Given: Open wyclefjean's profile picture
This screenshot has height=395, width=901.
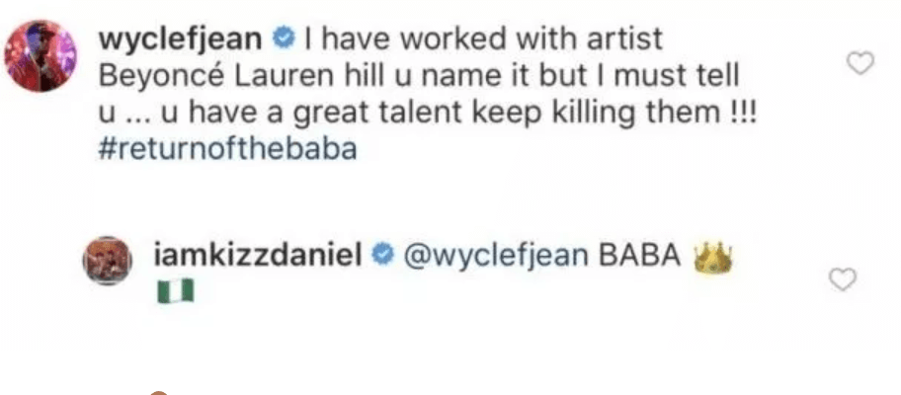Looking at the screenshot, I should tap(41, 55).
